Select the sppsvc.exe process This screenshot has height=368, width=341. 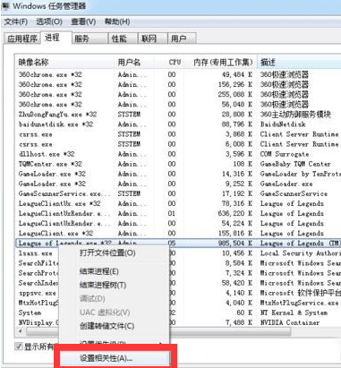tap(38, 293)
